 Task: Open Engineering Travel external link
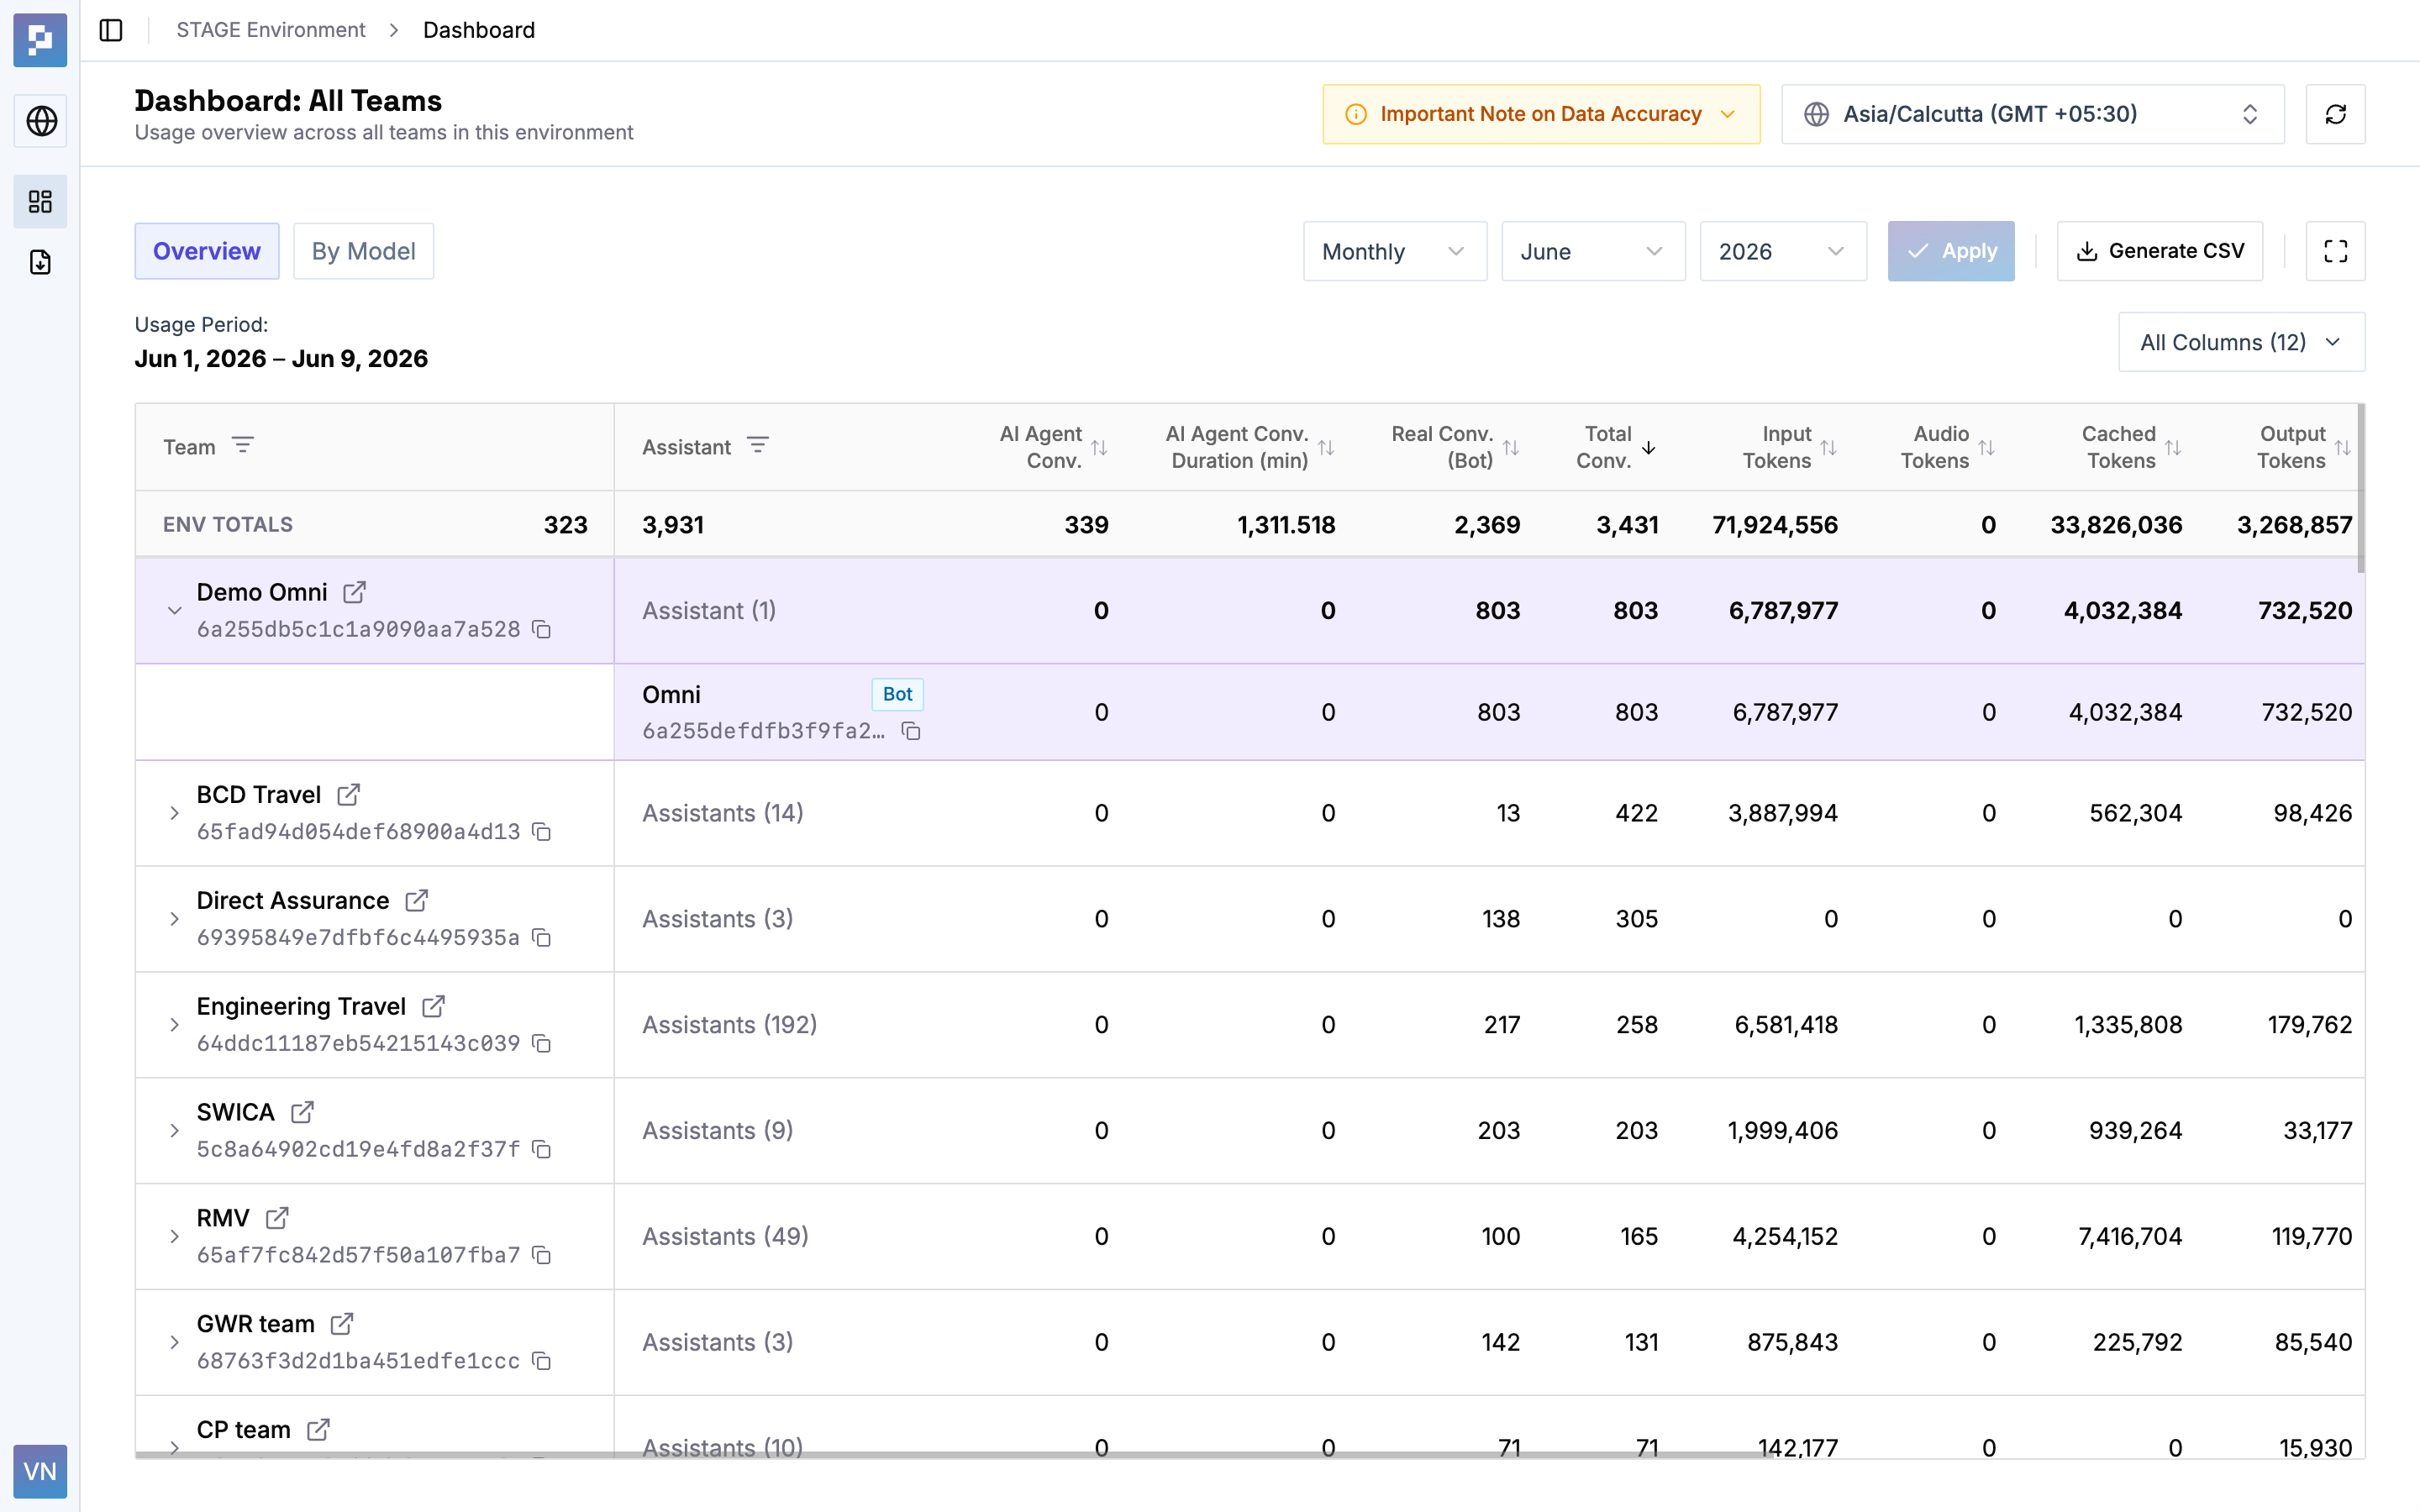(x=433, y=1006)
